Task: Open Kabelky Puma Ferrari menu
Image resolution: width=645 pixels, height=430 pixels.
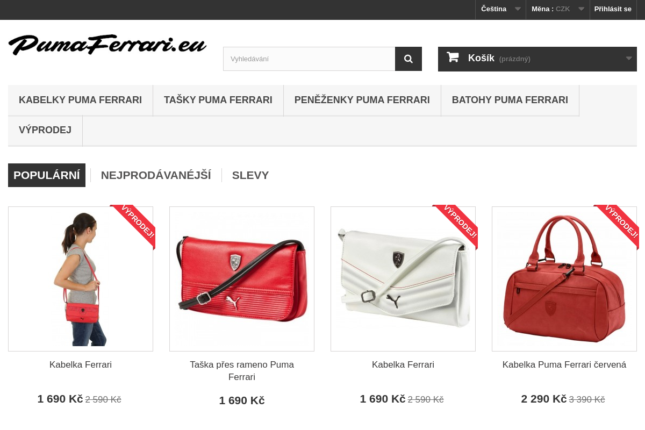Action: 81,100
